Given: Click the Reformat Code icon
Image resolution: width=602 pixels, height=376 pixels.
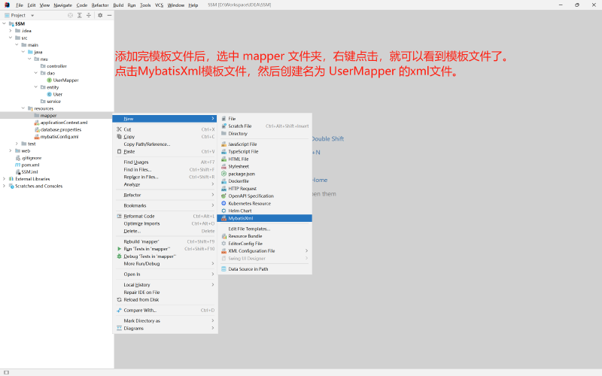Looking at the screenshot, I should [119, 217].
